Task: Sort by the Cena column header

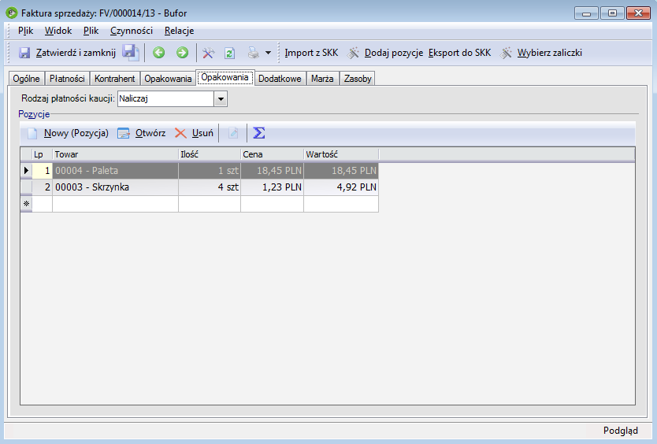Action: [x=273, y=154]
